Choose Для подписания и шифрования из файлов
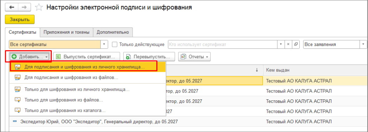The image size is (368, 132). pos(87,77)
